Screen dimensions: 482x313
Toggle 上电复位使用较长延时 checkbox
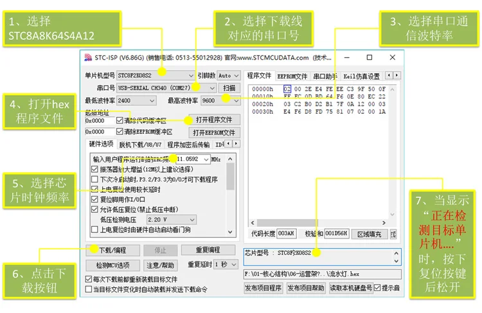point(94,189)
